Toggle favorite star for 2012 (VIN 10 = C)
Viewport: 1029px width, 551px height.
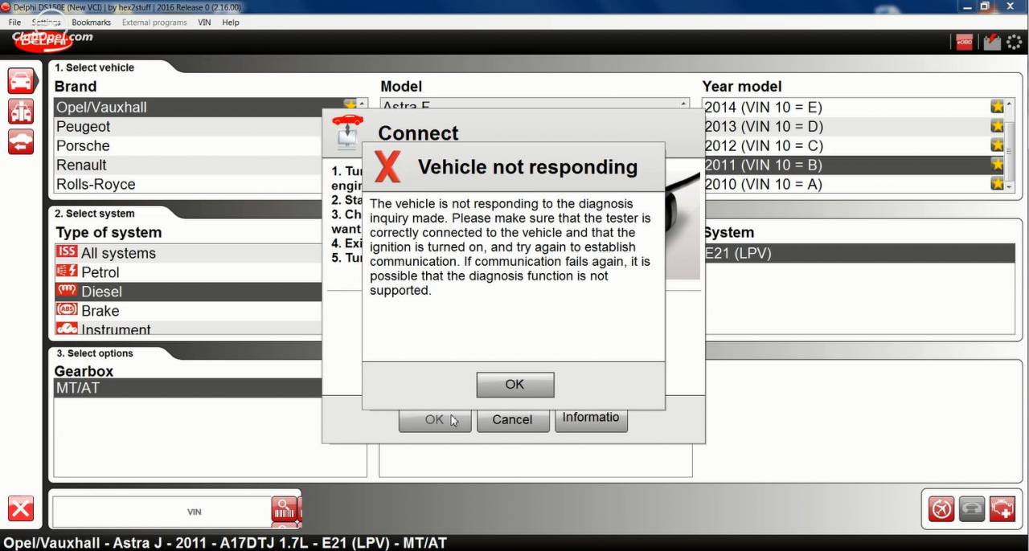[x=998, y=145]
